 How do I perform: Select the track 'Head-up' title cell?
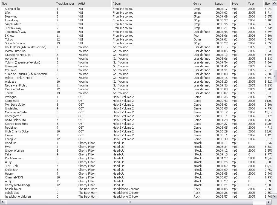click(x=11, y=143)
